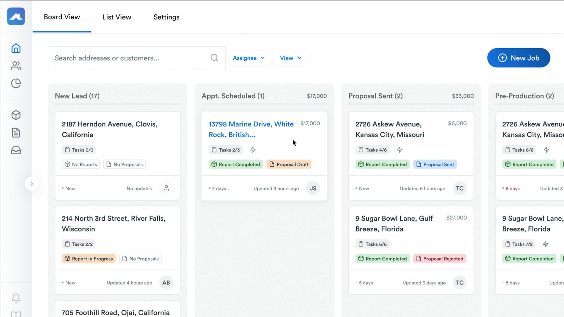
Task: Click unassigned person icon on Herndon card
Action: tap(166, 188)
